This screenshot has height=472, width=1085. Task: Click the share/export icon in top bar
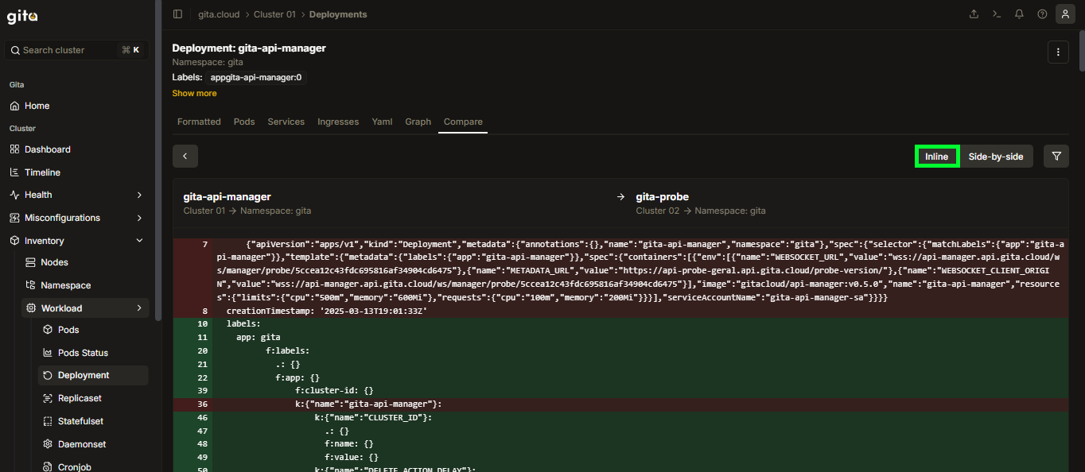point(974,14)
